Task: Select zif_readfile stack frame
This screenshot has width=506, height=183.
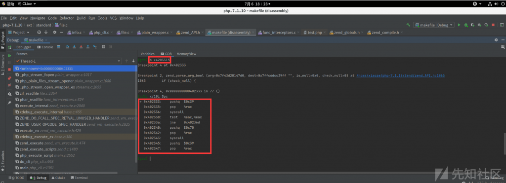Action: [x=75, y=93]
